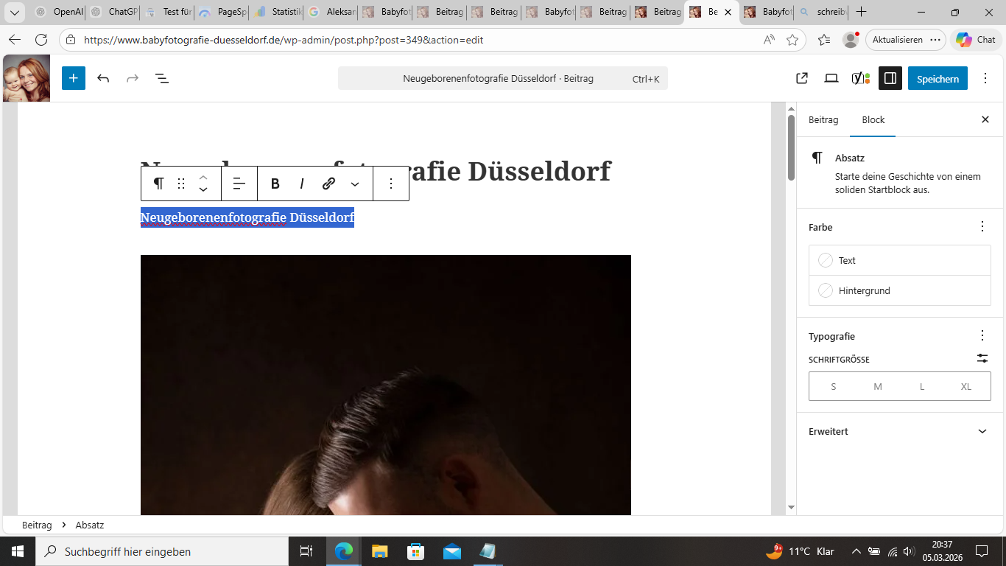
Task: Switch to the Beitrag tab
Action: point(823,119)
